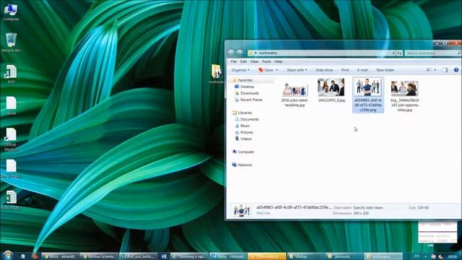This screenshot has width=462, height=260.
Task: Expand the Organize dropdown
Action: [x=240, y=70]
